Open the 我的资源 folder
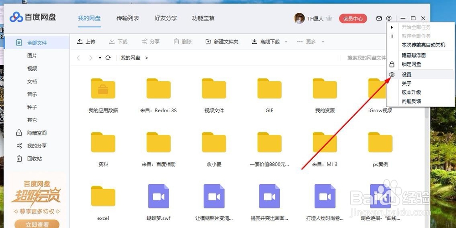This screenshot has width=456, height=228. pyautogui.click(x=325, y=88)
